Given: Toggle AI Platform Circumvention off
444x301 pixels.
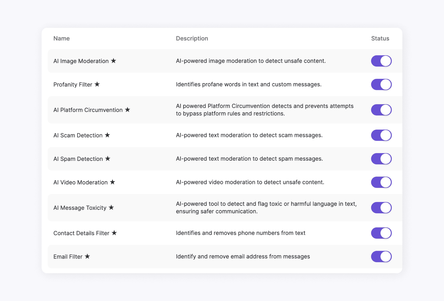Looking at the screenshot, I should click(x=381, y=110).
